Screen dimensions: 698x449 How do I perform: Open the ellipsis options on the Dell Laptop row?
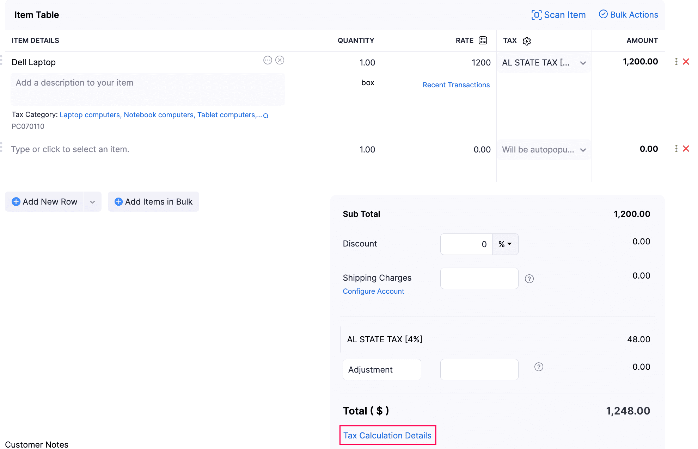(268, 60)
